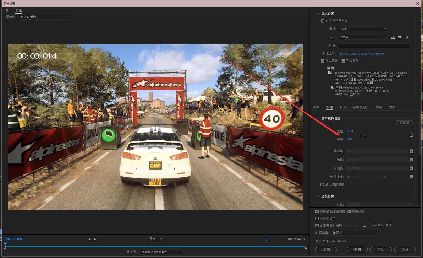This screenshot has width=423, height=258.
Task: Open the 长宽比 dropdown
Action: (x=378, y=168)
